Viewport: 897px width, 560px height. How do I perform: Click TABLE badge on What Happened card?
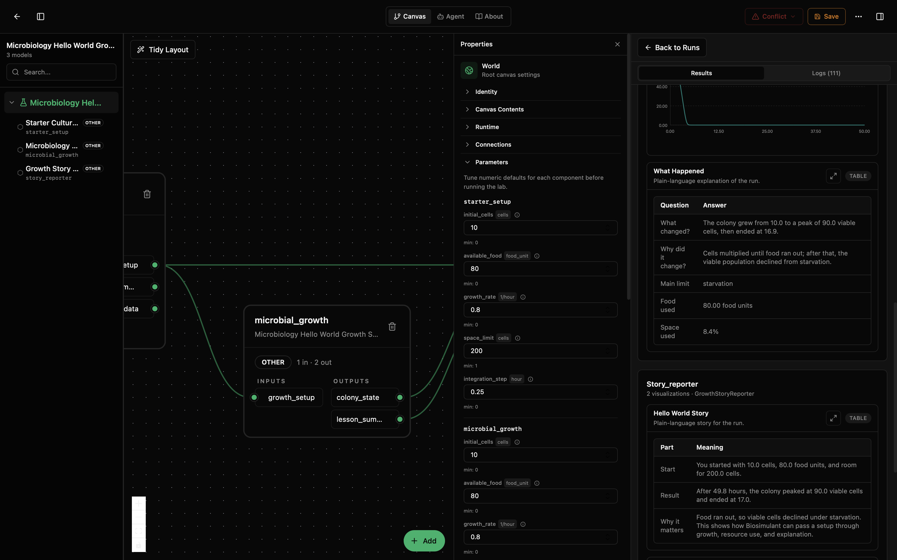tap(858, 176)
